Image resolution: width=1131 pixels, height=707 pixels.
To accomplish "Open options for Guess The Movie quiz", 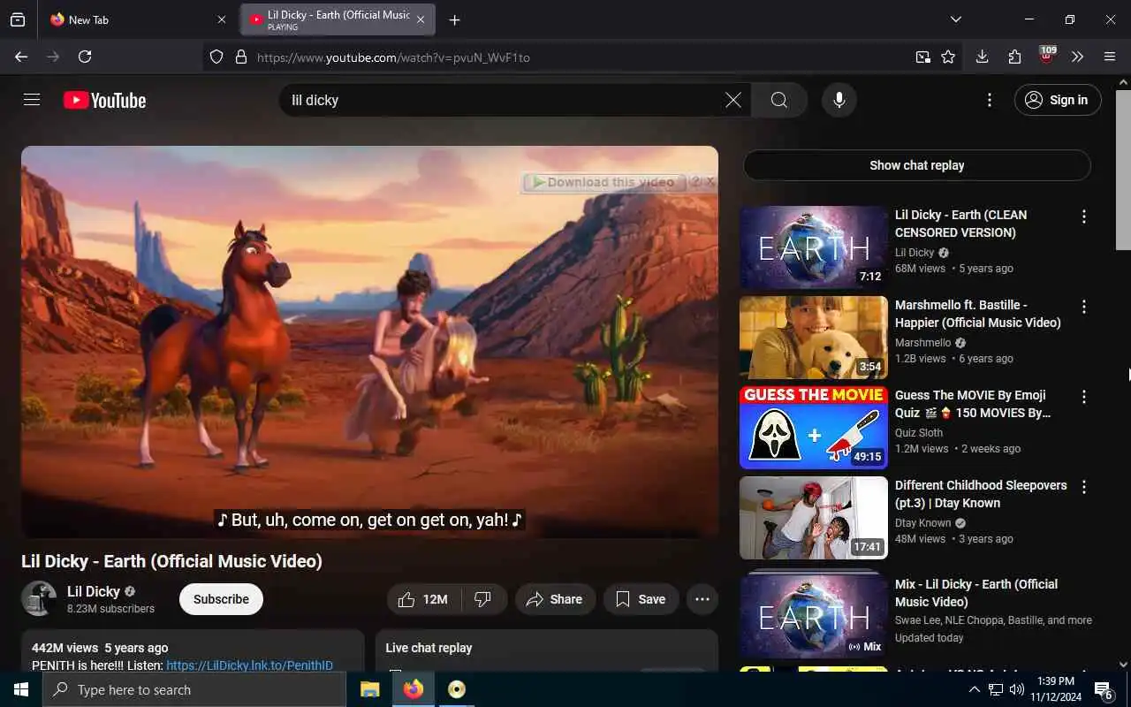I will [1084, 397].
